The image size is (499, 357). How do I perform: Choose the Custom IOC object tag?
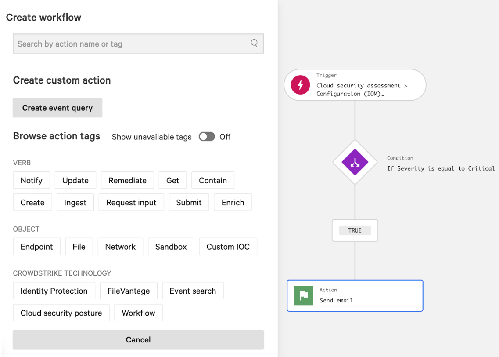(x=228, y=247)
